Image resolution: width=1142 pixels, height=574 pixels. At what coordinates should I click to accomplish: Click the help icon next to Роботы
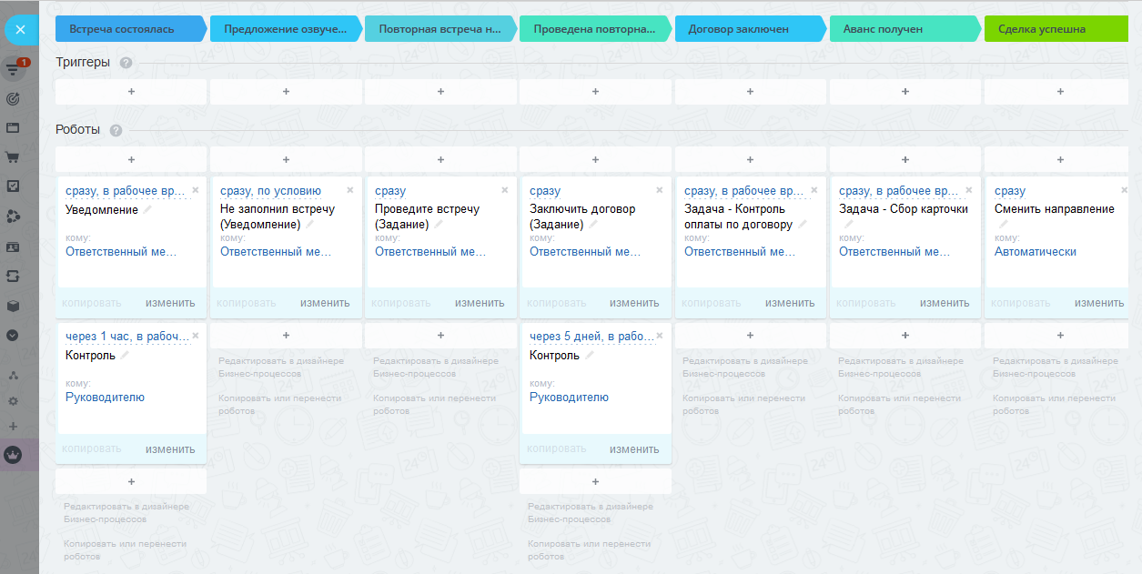point(116,130)
